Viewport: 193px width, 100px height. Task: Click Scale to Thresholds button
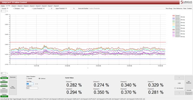(x=94, y=9)
